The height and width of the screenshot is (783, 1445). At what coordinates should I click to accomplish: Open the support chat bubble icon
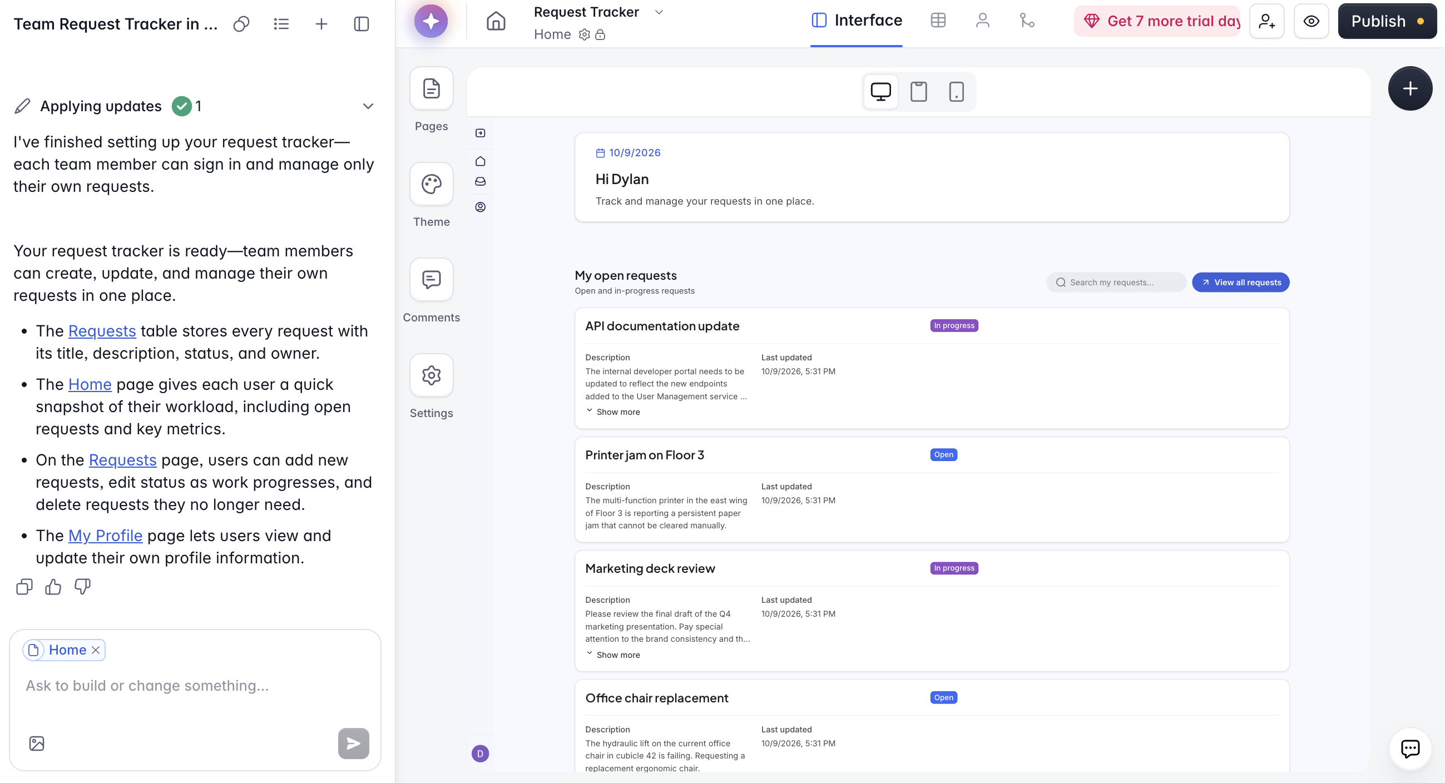(x=1409, y=748)
